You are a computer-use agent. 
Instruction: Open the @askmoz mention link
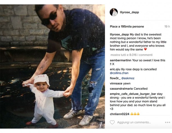128,78
